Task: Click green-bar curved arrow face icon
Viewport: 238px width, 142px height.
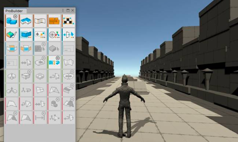Action: click(54, 76)
